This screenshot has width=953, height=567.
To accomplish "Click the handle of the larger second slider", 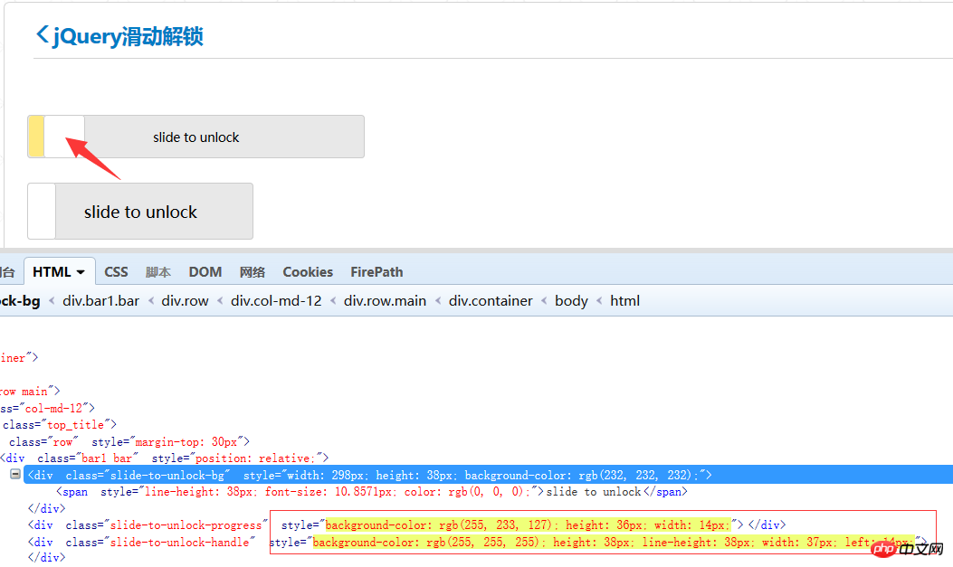I will (42, 212).
